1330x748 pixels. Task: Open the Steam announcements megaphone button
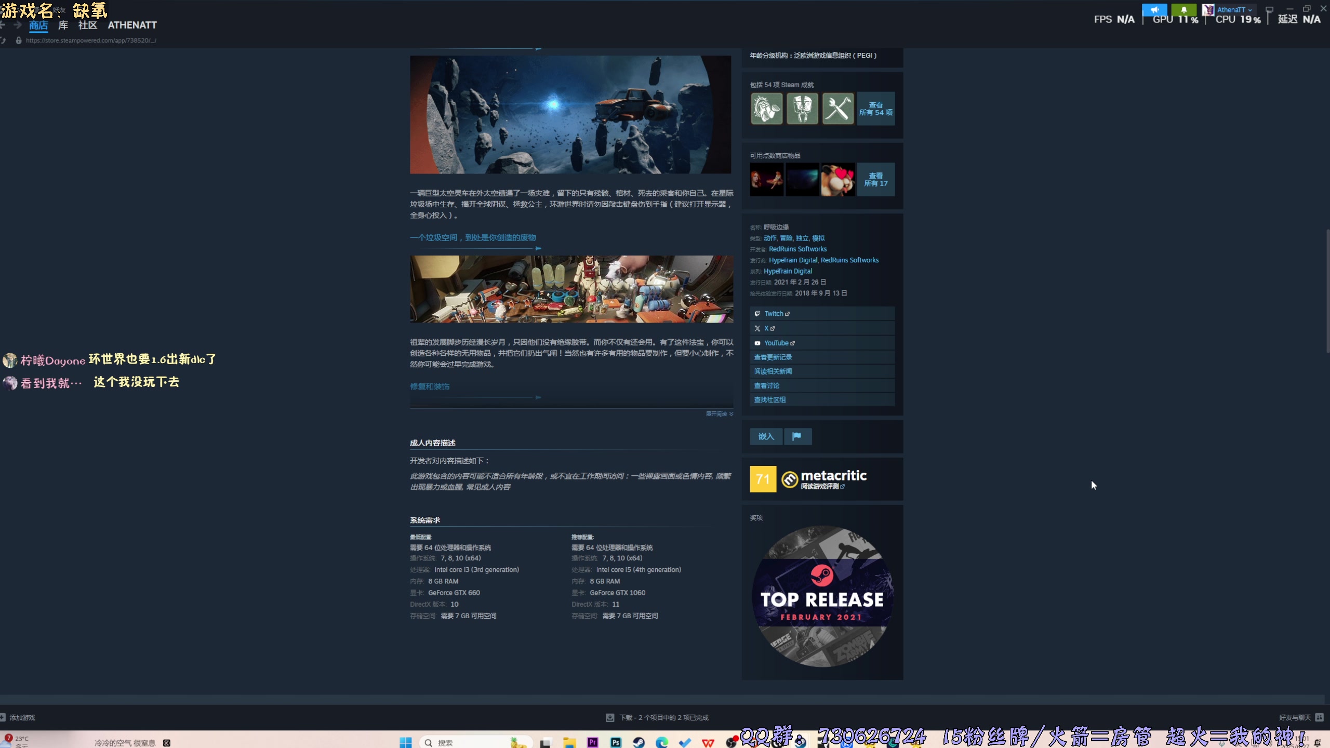click(1154, 9)
